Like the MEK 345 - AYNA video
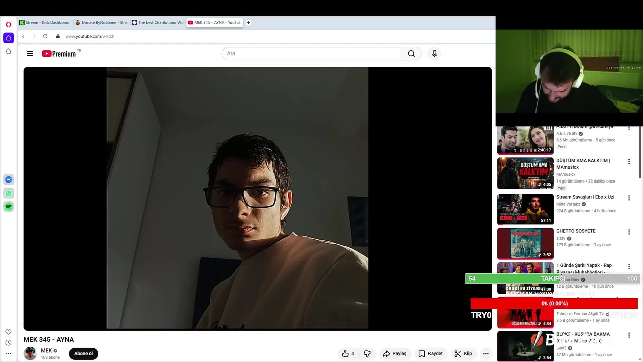643x362 pixels. tap(348, 354)
